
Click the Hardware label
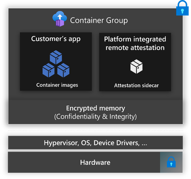pos(95,162)
